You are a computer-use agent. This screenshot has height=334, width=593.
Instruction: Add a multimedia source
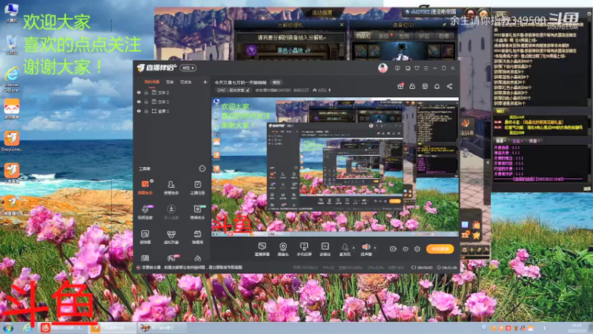pyautogui.click(x=325, y=249)
